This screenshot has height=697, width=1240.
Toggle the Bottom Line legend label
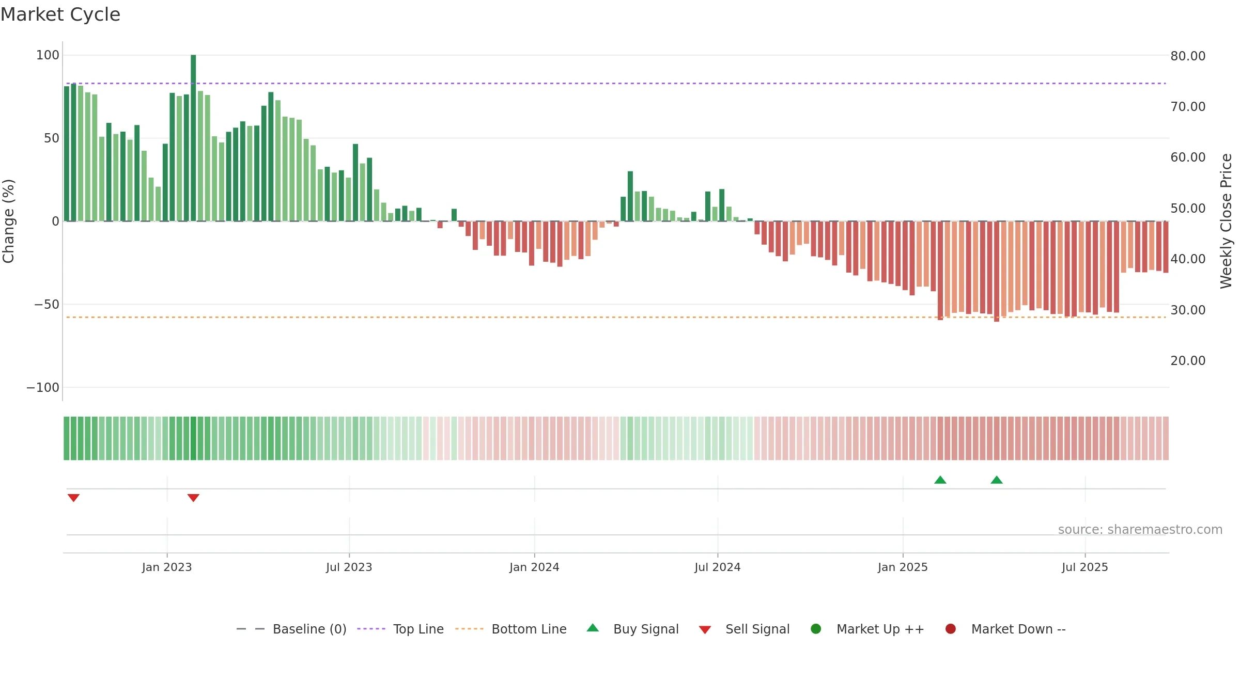(529, 629)
